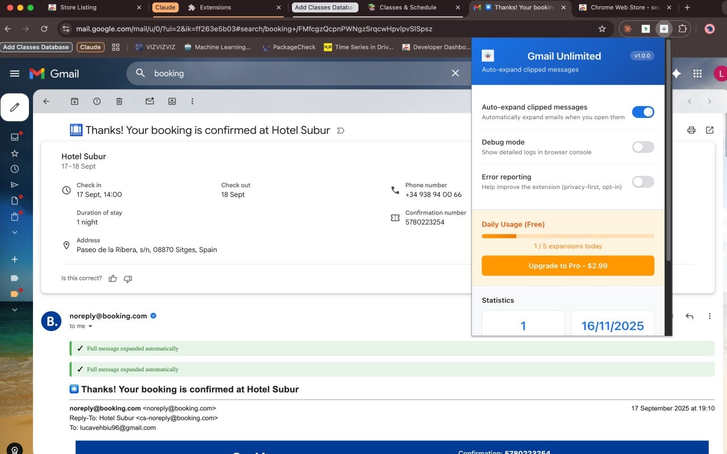Viewport: 727px width, 454px height.
Task: Switch to the Claude browser tab
Action: [165, 7]
